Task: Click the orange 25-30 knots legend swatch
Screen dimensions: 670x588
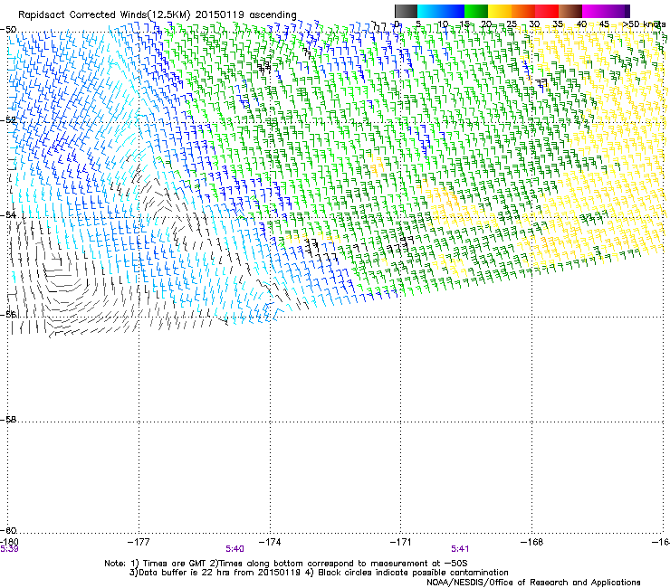Action: [523, 11]
